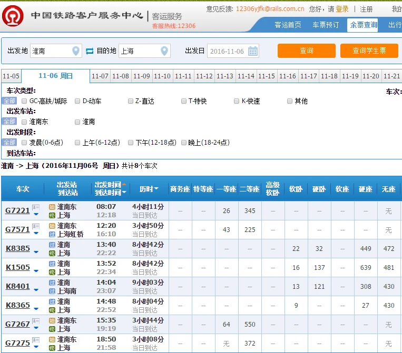This screenshot has width=402, height=353.
Task: Open train G7221 link
Action: tap(17, 210)
